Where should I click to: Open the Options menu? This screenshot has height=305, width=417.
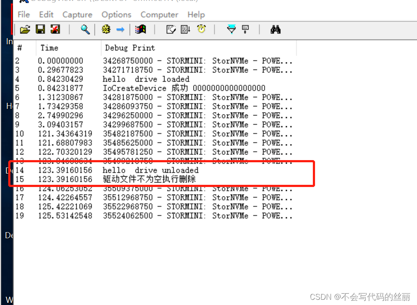[x=116, y=14]
